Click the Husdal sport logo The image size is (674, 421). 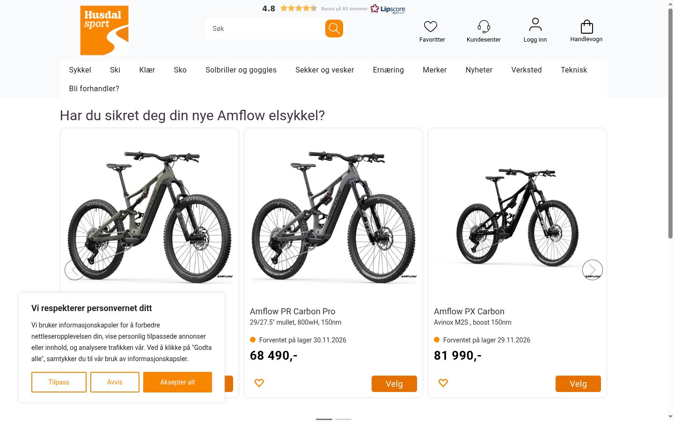click(104, 30)
